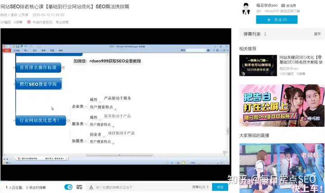325x193 pixels.
Task: Select the 首页排名操作标准 mind map node
Action: click(38, 67)
